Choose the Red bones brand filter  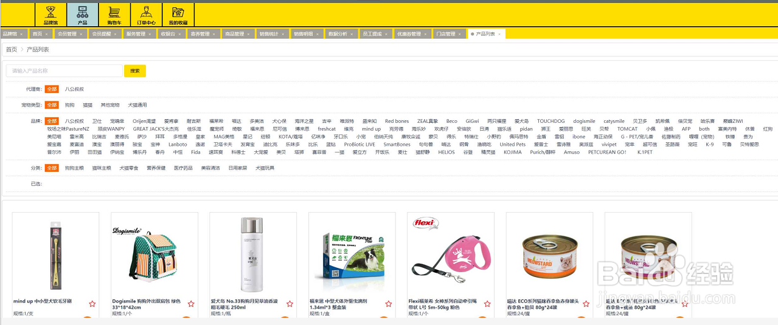pyautogui.click(x=397, y=121)
